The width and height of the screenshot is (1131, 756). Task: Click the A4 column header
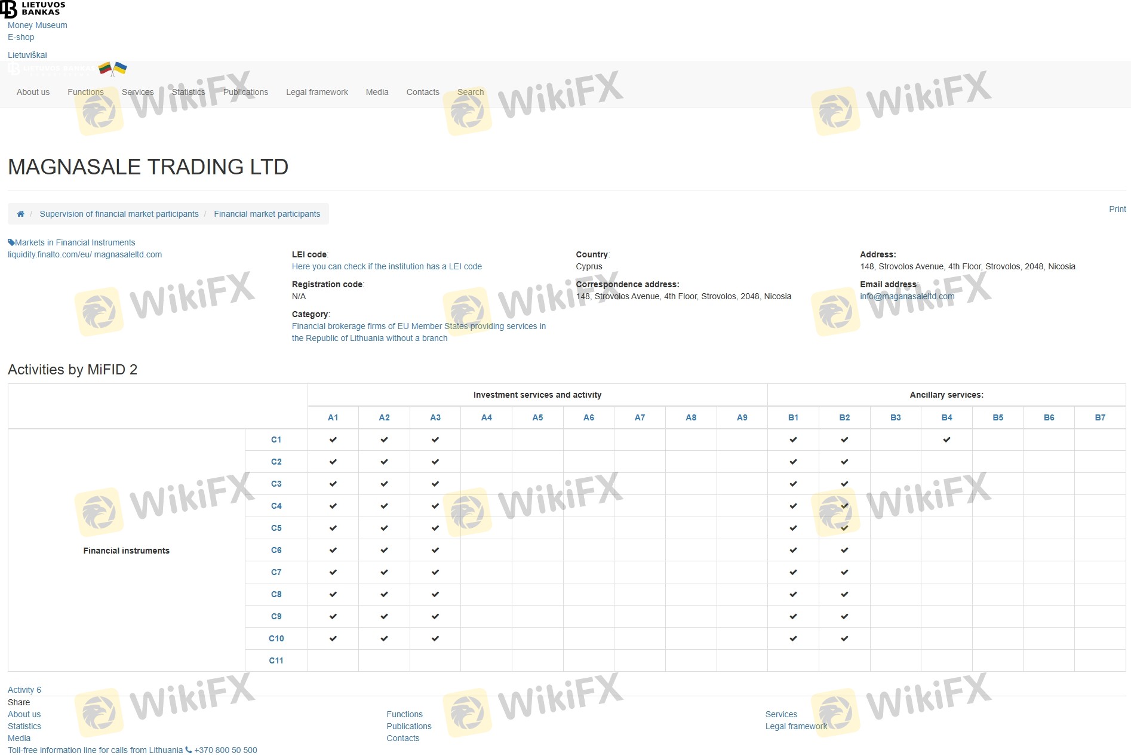click(x=487, y=417)
